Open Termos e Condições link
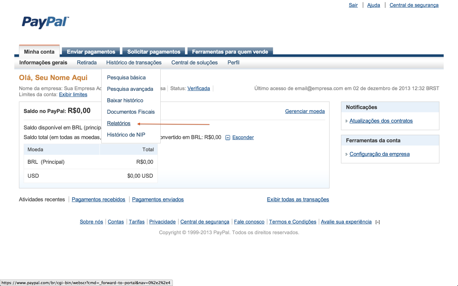The width and height of the screenshot is (458, 286). (293, 222)
